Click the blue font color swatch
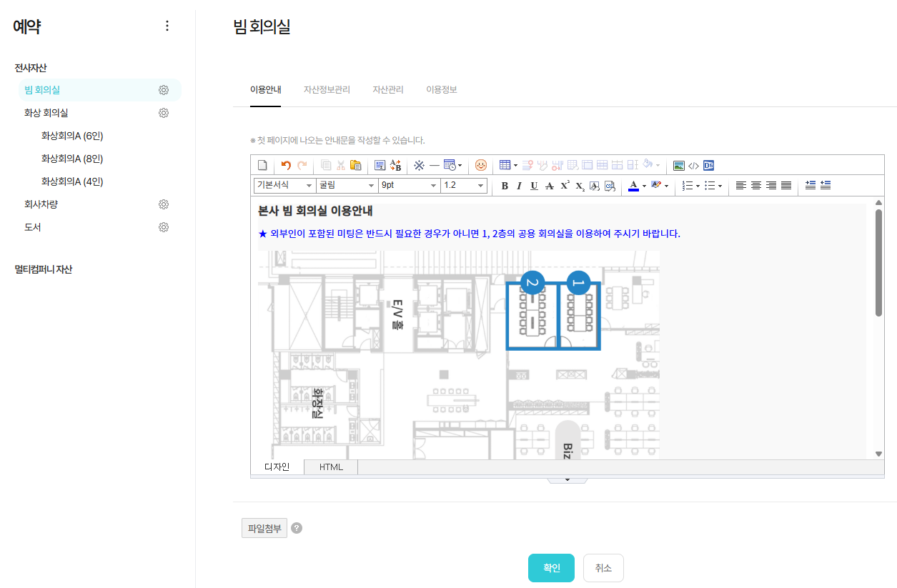The width and height of the screenshot is (897, 588). pos(633,186)
